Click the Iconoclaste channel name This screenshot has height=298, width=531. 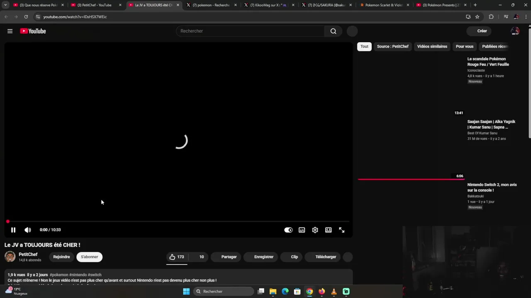(x=476, y=71)
